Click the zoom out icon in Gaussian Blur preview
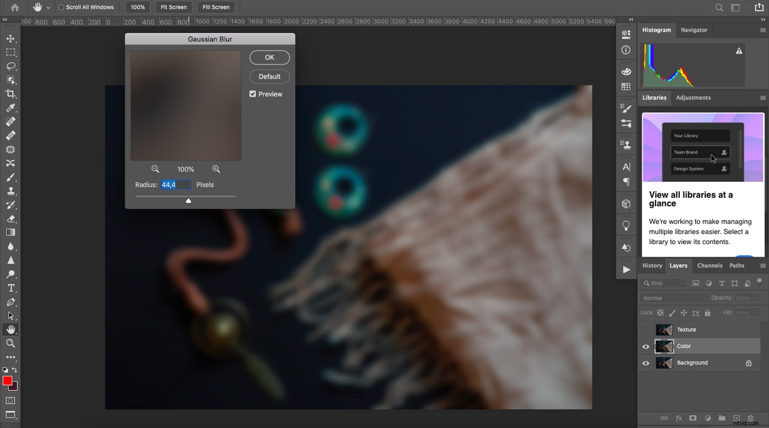769x428 pixels. coord(155,168)
